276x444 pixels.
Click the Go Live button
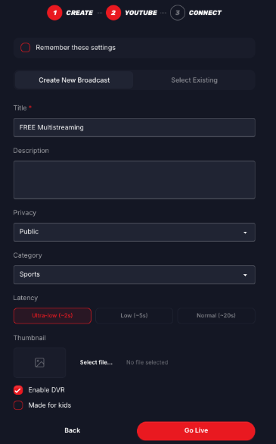point(196,430)
